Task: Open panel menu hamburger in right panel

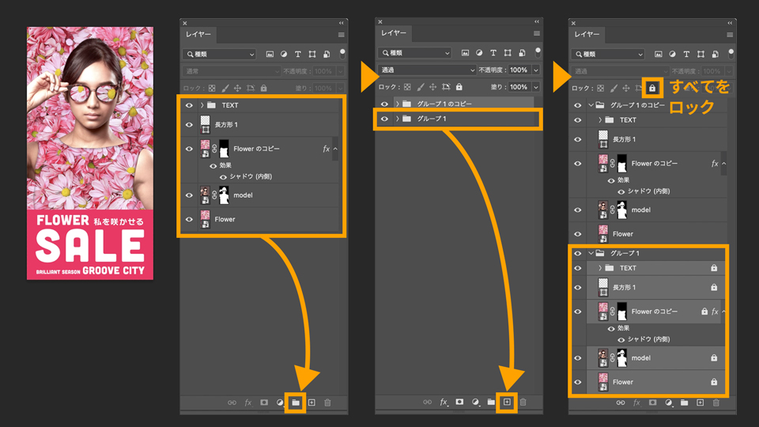Action: (730, 35)
